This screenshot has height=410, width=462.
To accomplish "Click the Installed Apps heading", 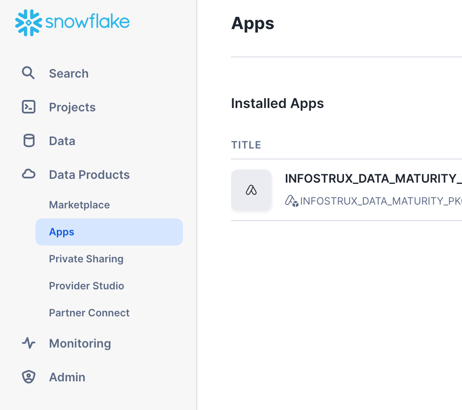I will pos(277,103).
